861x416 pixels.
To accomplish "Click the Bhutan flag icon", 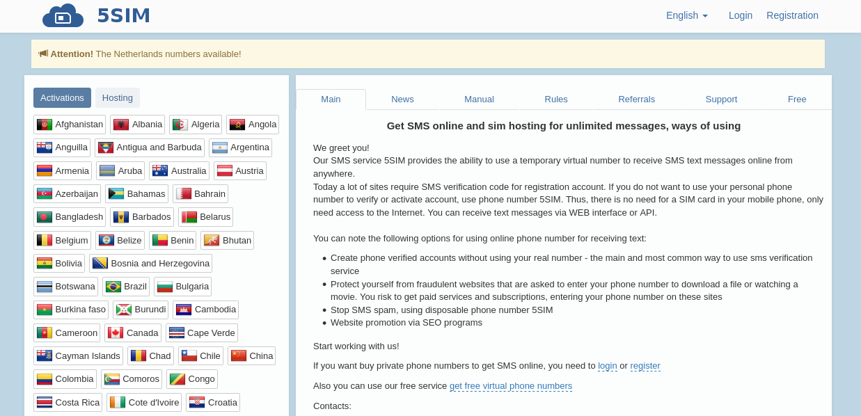I will click(212, 240).
